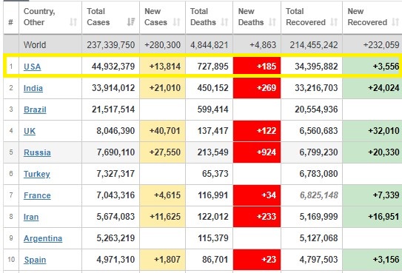Open the Iran country link
Viewport: 402px width, 273px height.
tap(31, 218)
